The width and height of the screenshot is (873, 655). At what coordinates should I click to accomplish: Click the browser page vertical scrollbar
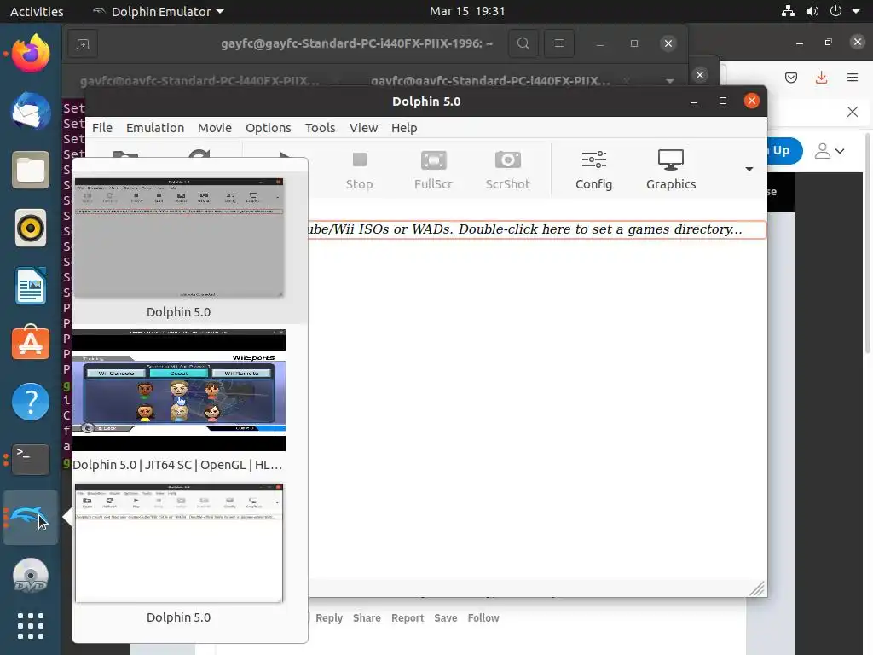pyautogui.click(x=868, y=243)
